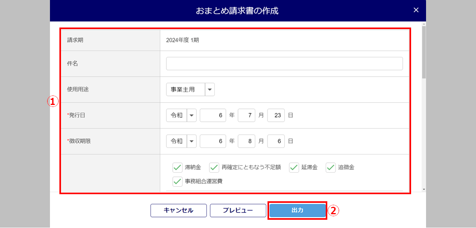Click the 徴収期限 day input field

click(276, 141)
